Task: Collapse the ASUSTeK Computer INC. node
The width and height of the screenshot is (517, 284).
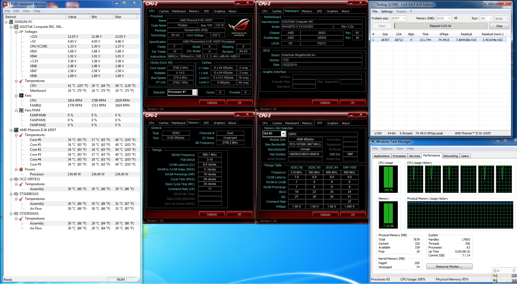Action: (11, 27)
